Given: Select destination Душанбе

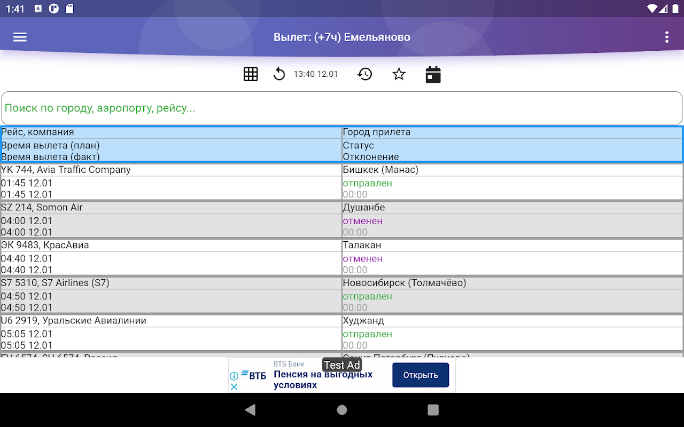Looking at the screenshot, I should (x=364, y=207).
